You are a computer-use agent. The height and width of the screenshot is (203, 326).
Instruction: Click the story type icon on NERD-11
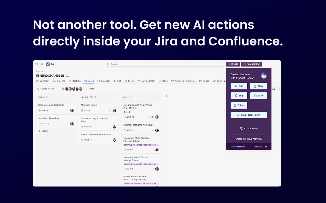click(x=39, y=124)
